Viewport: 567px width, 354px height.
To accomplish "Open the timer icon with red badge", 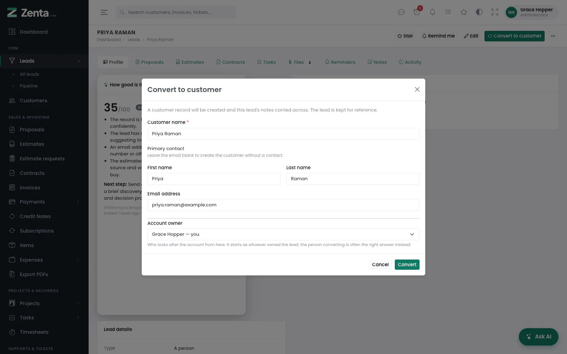I will click(x=417, y=12).
